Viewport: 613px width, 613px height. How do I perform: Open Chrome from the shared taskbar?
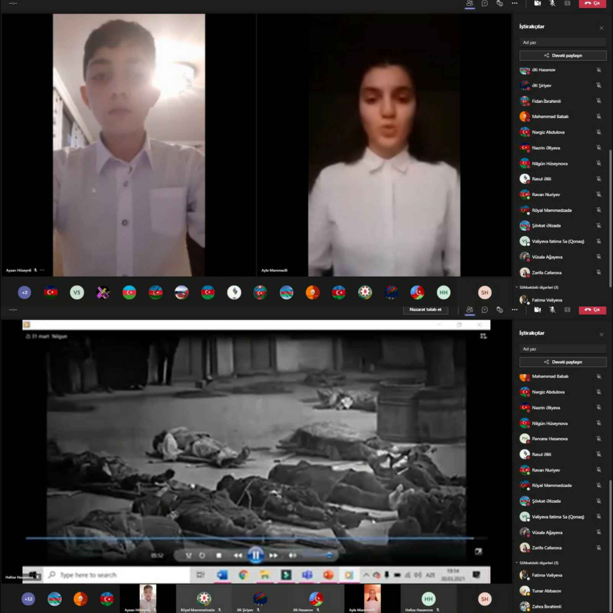244,575
